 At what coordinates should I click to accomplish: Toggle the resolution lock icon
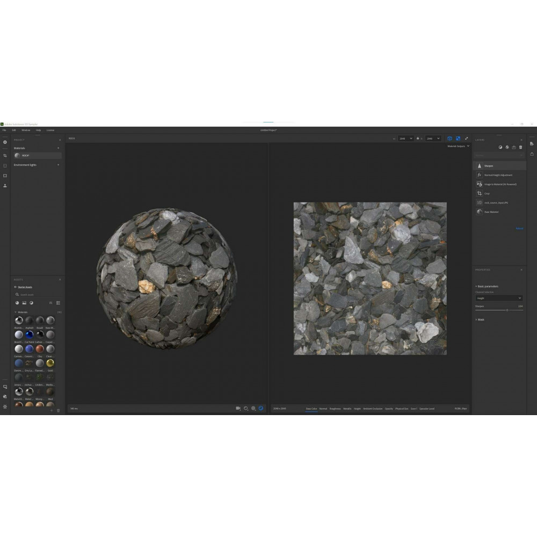[418, 139]
